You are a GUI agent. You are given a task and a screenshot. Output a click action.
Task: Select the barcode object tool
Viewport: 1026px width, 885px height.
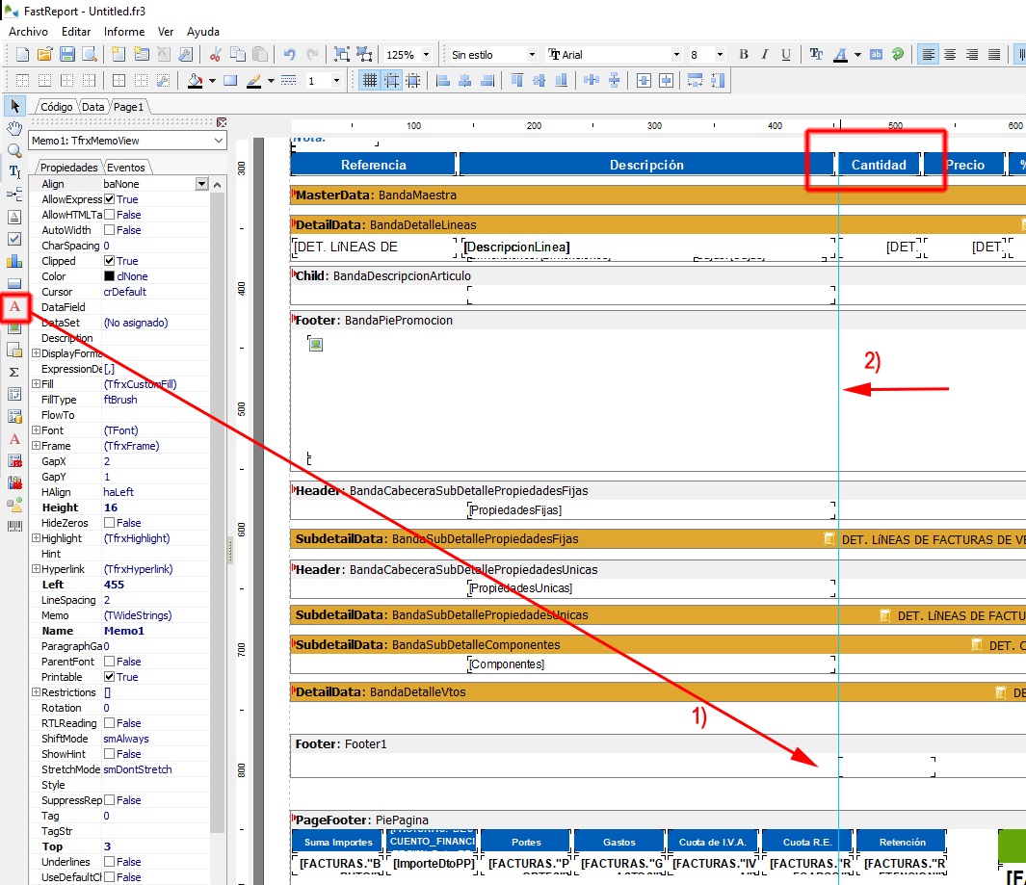14,526
